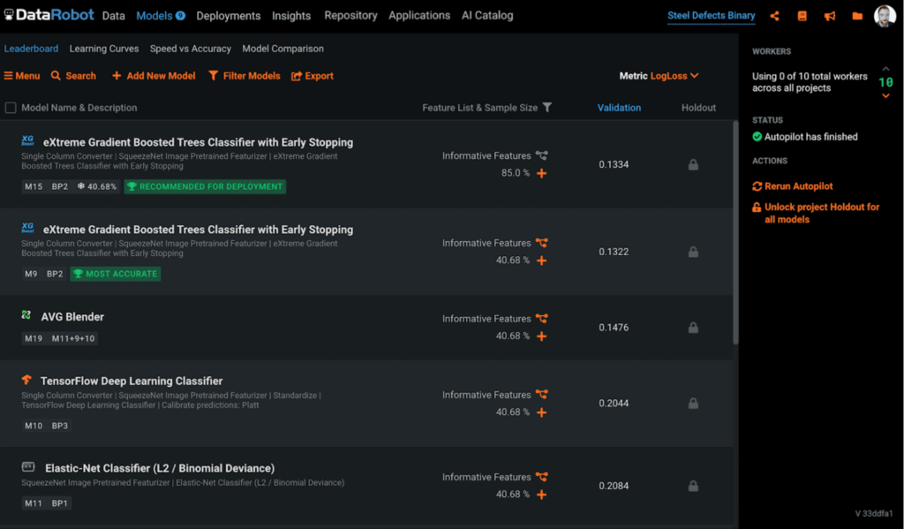Toggle the select-all models checkbox

[11, 108]
